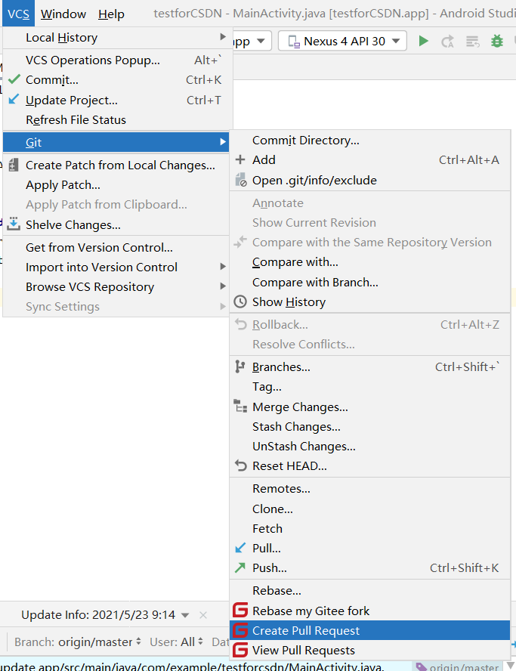This screenshot has height=671, width=516.
Task: Choose Fetch in Git submenu
Action: pos(370,528)
